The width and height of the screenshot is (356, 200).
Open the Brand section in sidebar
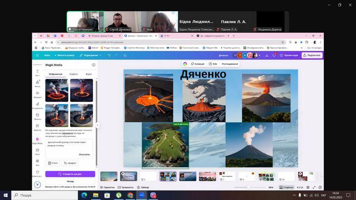pyautogui.click(x=38, y=83)
